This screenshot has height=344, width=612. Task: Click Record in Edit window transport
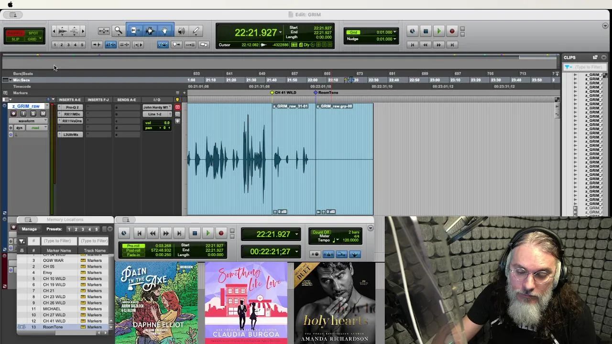point(452,31)
